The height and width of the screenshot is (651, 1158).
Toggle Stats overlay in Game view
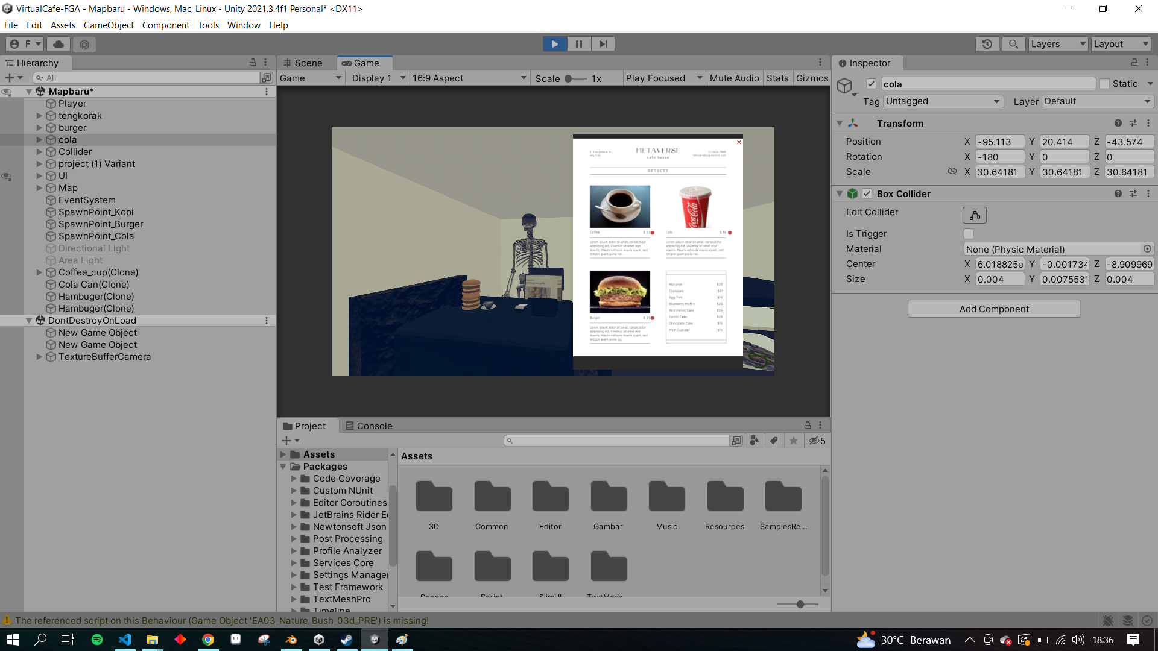tap(777, 78)
